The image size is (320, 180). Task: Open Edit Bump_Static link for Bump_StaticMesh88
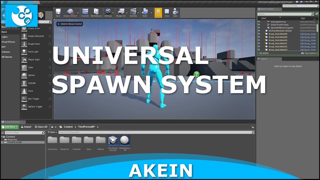(x=308, y=34)
